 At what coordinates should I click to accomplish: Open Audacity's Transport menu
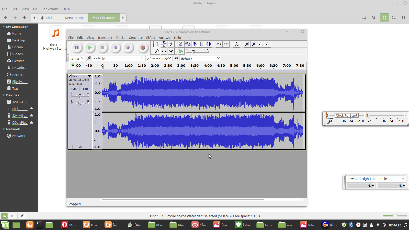pos(105,38)
